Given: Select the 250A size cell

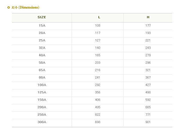Looking at the screenshot, I should 42,115.
